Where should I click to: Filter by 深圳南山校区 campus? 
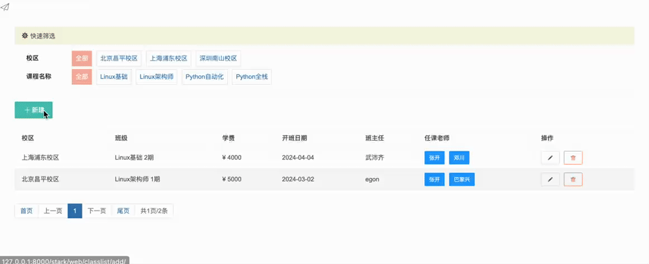point(218,58)
